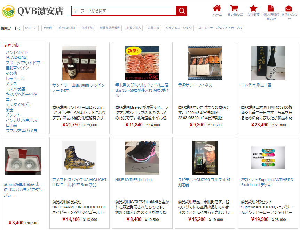Open the 楽器 category
Viewport: 300px width, 230px height.
coord(9,110)
